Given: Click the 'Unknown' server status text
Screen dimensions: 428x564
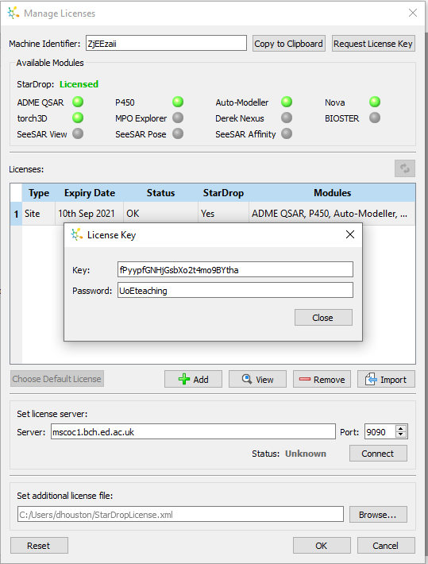Looking at the screenshot, I should tap(306, 454).
